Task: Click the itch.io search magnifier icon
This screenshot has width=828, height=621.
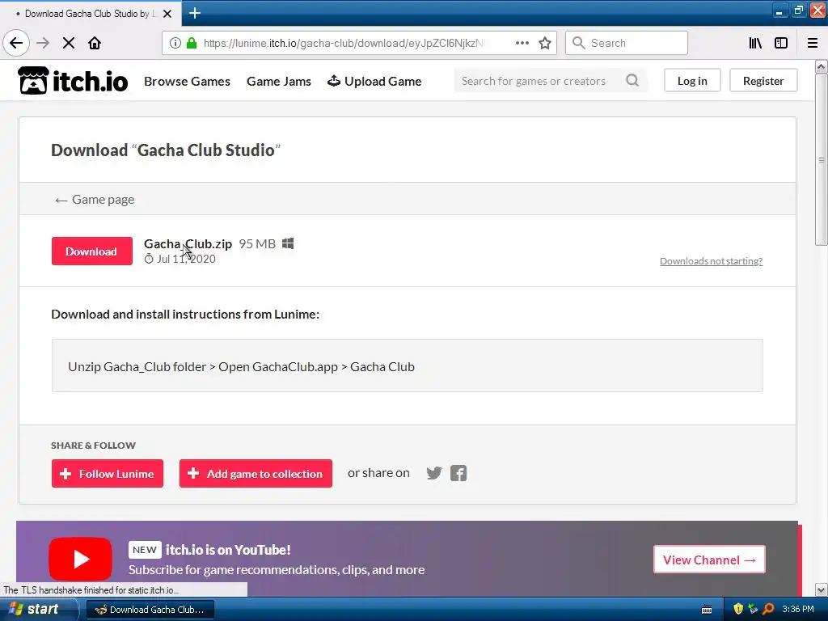Action: [632, 80]
